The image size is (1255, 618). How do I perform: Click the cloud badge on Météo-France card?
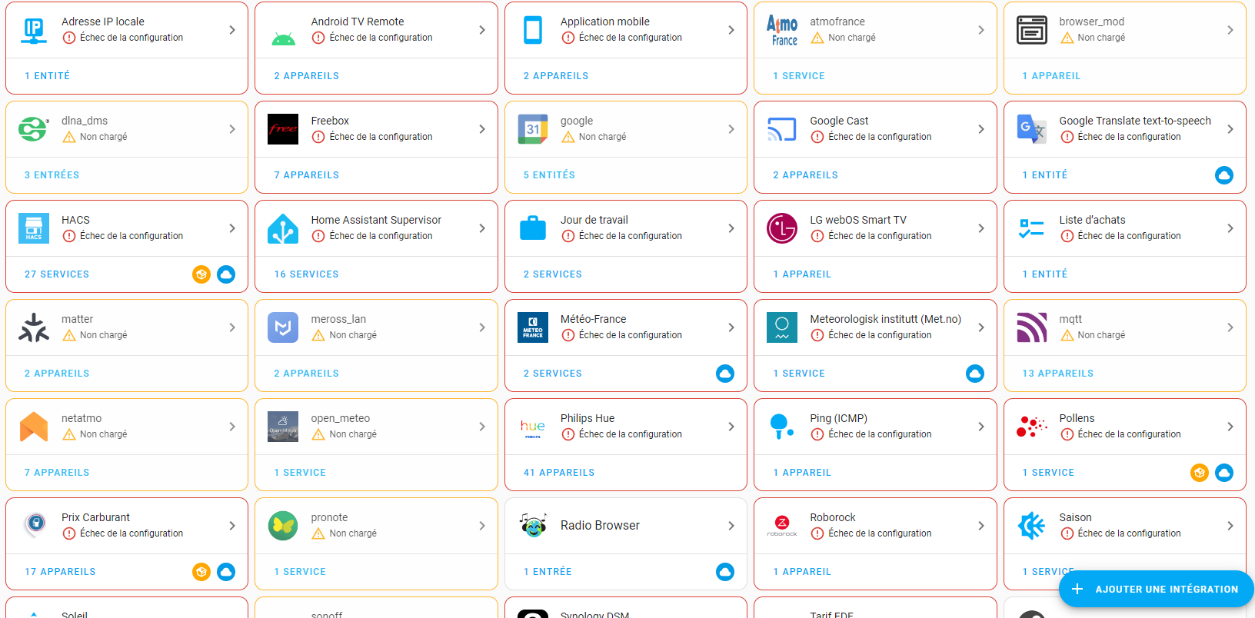point(725,374)
